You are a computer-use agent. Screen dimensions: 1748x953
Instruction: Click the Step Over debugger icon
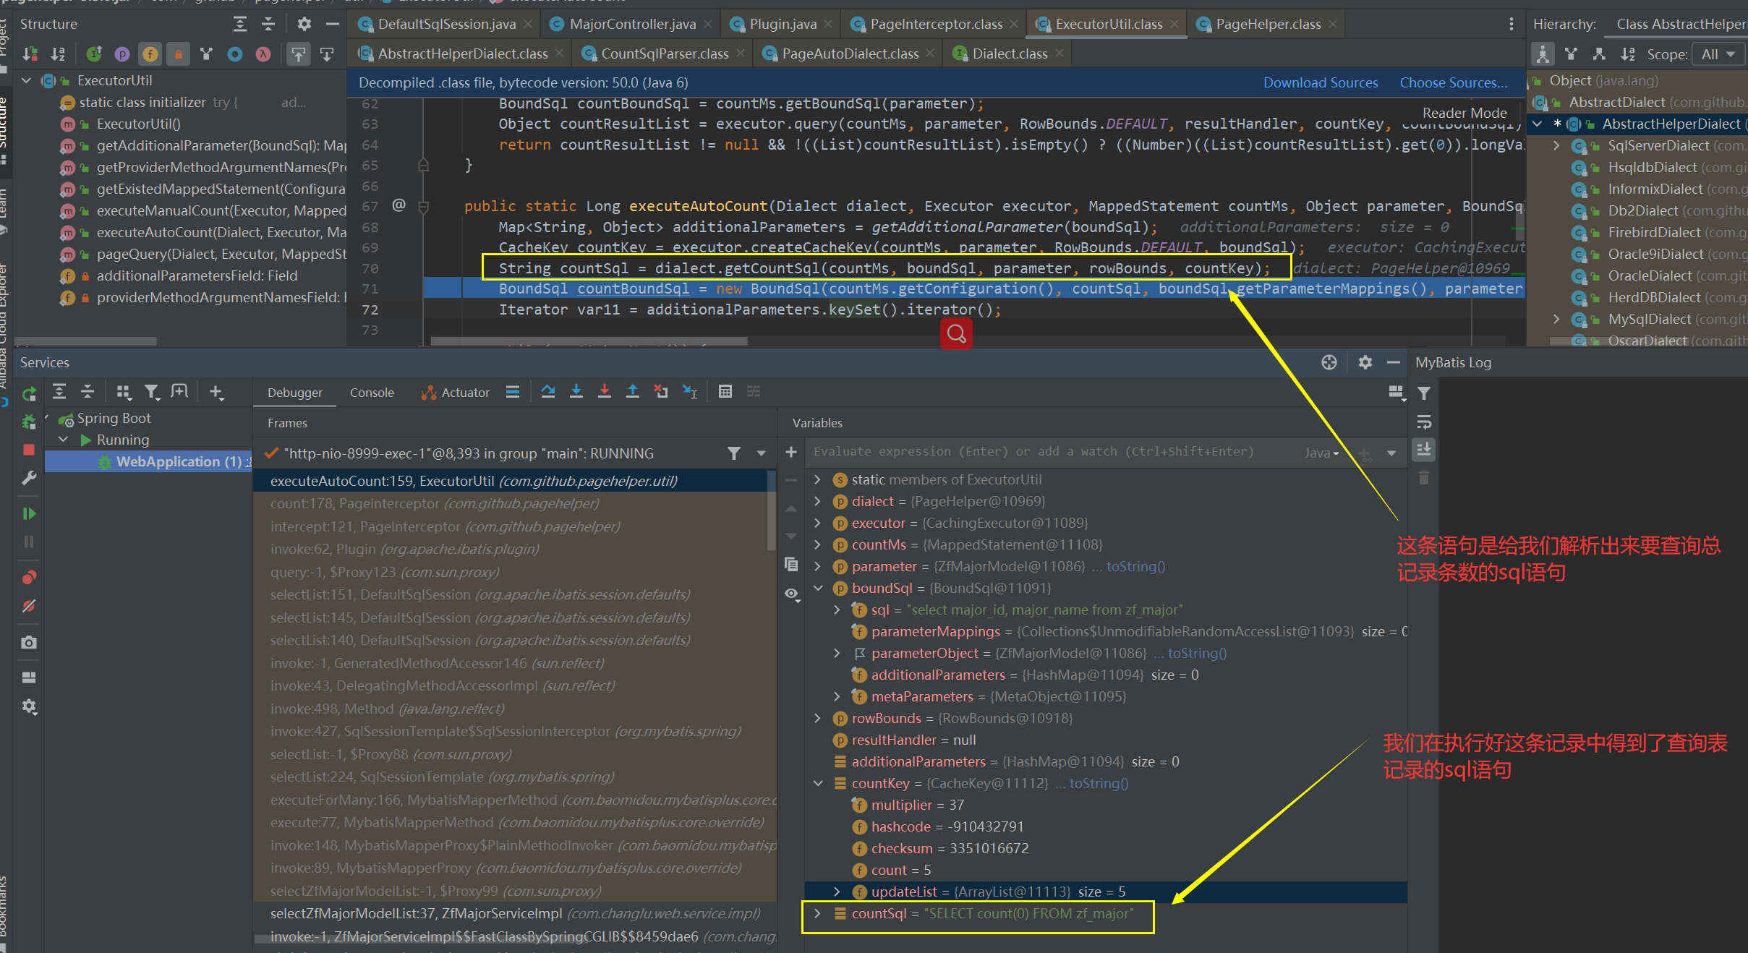pos(547,392)
